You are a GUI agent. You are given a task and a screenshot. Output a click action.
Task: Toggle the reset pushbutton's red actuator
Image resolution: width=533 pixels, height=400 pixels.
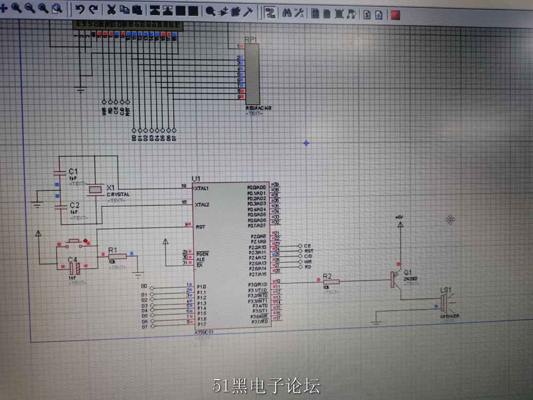[x=85, y=241]
